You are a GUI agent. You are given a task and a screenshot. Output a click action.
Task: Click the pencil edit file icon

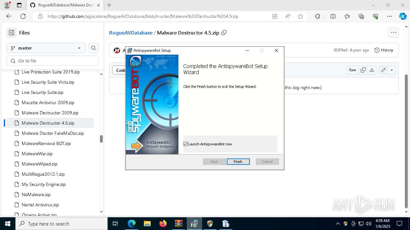point(383,70)
